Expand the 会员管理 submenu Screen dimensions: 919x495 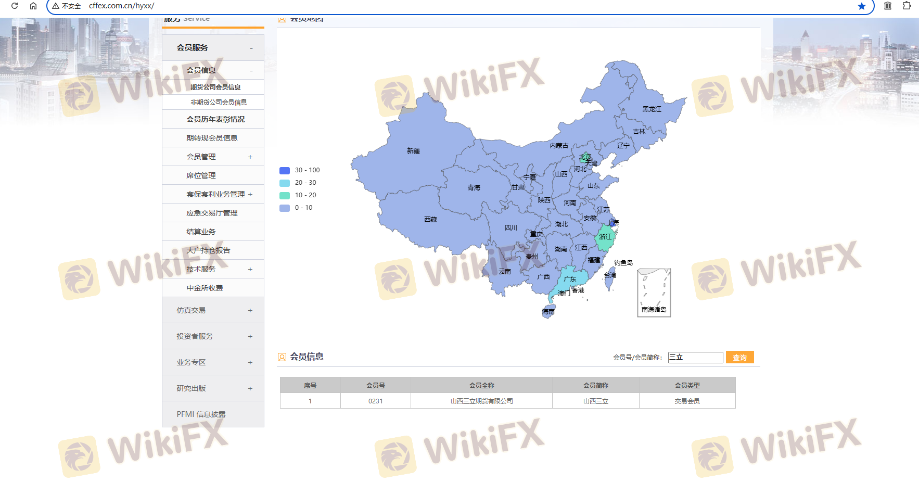250,157
